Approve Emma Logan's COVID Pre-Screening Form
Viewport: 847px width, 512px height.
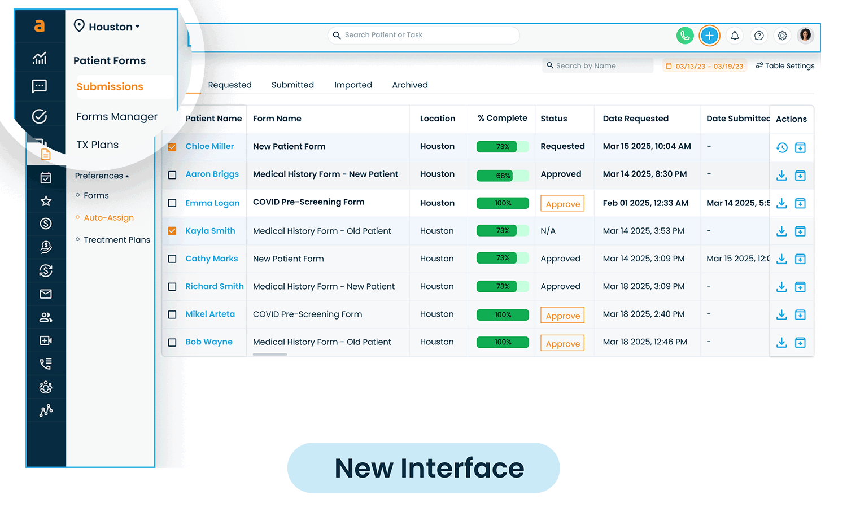[x=562, y=204]
